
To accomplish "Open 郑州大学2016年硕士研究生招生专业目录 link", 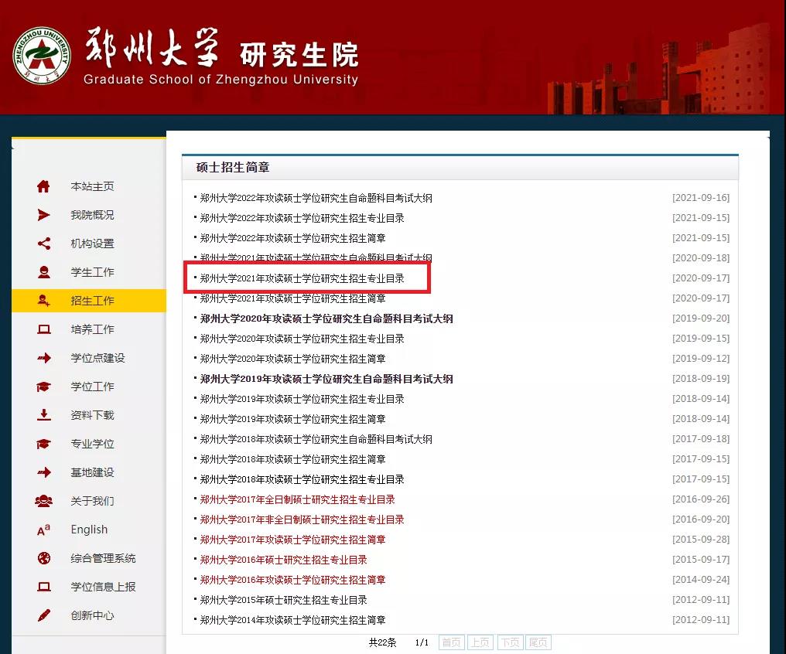I will tap(283, 560).
